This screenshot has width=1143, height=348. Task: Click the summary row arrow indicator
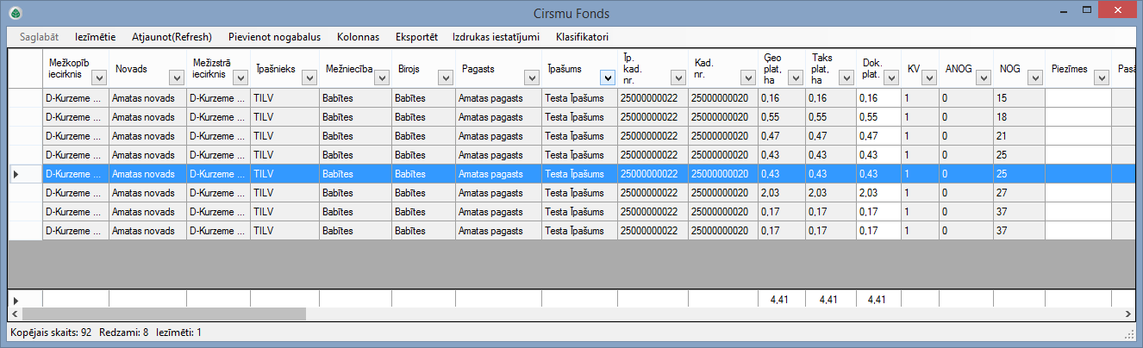point(16,300)
